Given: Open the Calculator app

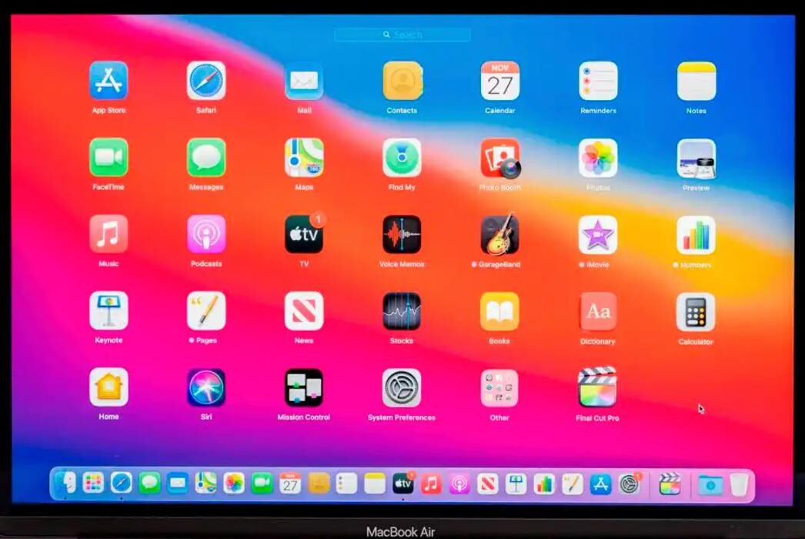Looking at the screenshot, I should [696, 311].
